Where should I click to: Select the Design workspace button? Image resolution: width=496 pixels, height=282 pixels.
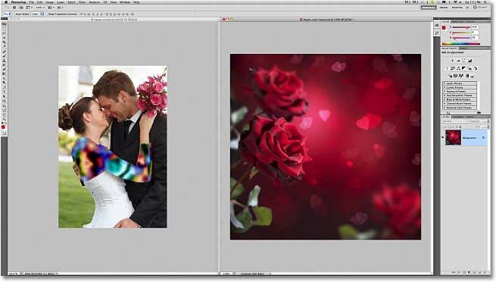444,8
